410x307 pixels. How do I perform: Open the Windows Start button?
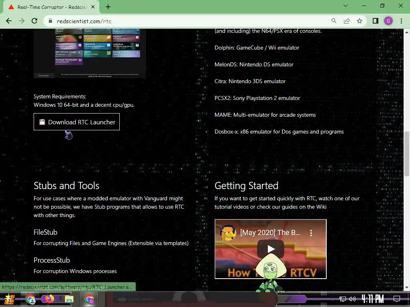pos(9,299)
